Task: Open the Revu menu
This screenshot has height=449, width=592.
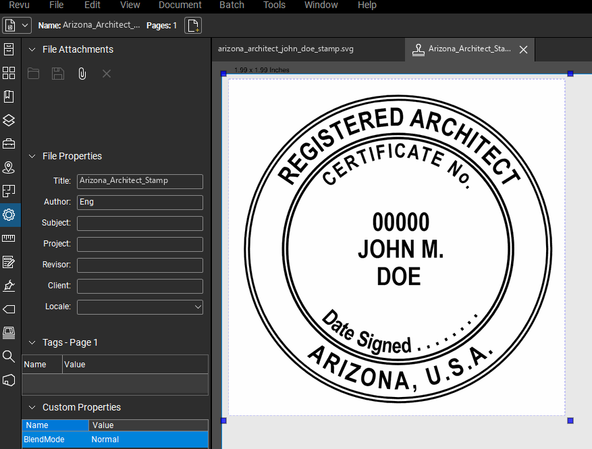Action: tap(20, 5)
